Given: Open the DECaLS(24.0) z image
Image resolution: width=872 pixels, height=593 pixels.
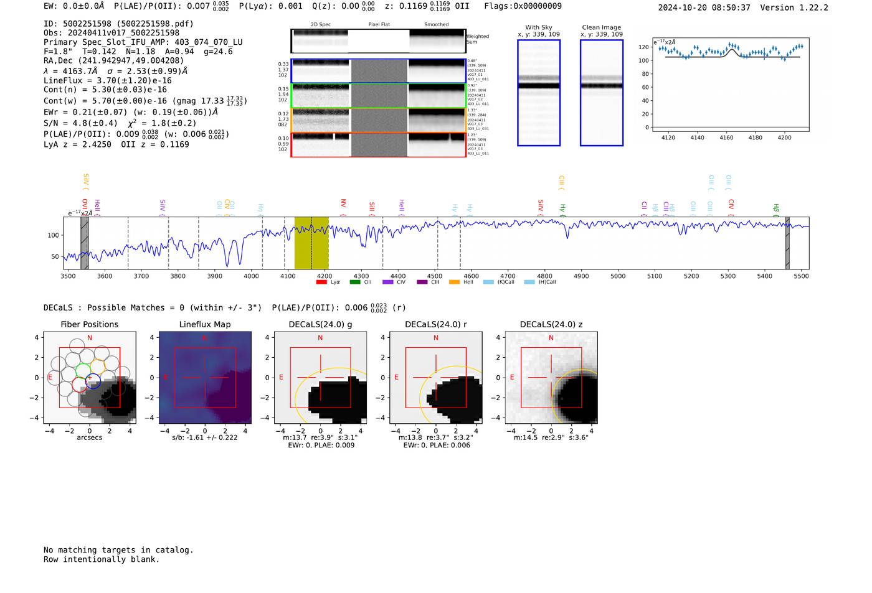Looking at the screenshot, I should (x=551, y=378).
